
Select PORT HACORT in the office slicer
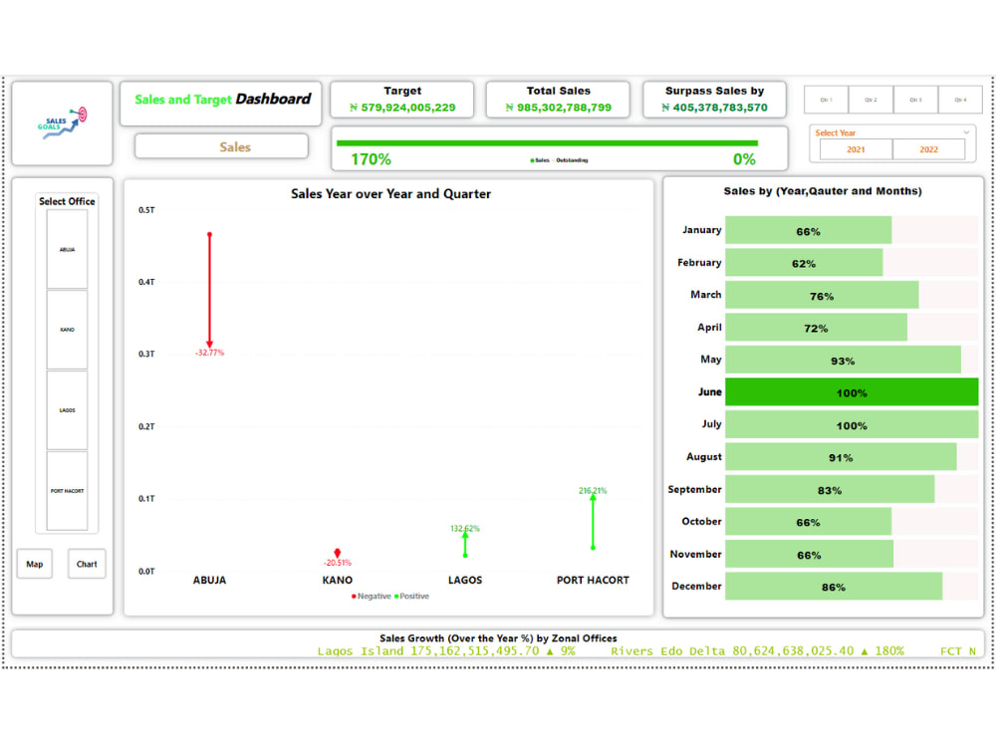pos(66,490)
